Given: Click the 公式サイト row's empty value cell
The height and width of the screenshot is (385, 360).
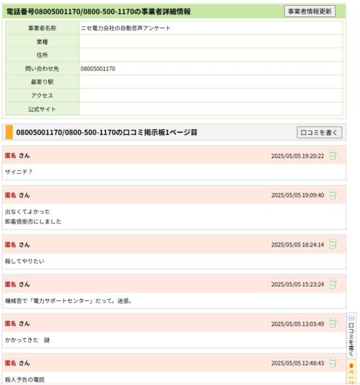Looking at the screenshot, I should (x=211, y=109).
